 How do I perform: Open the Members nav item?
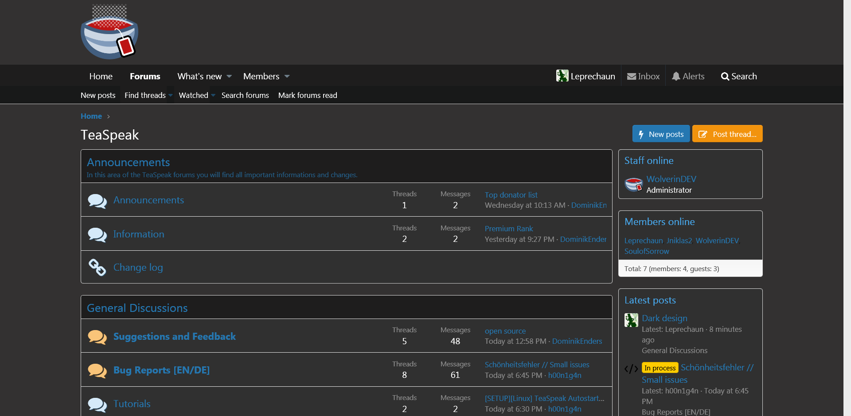click(x=261, y=76)
